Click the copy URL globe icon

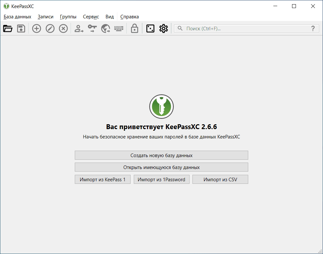tap(105, 29)
